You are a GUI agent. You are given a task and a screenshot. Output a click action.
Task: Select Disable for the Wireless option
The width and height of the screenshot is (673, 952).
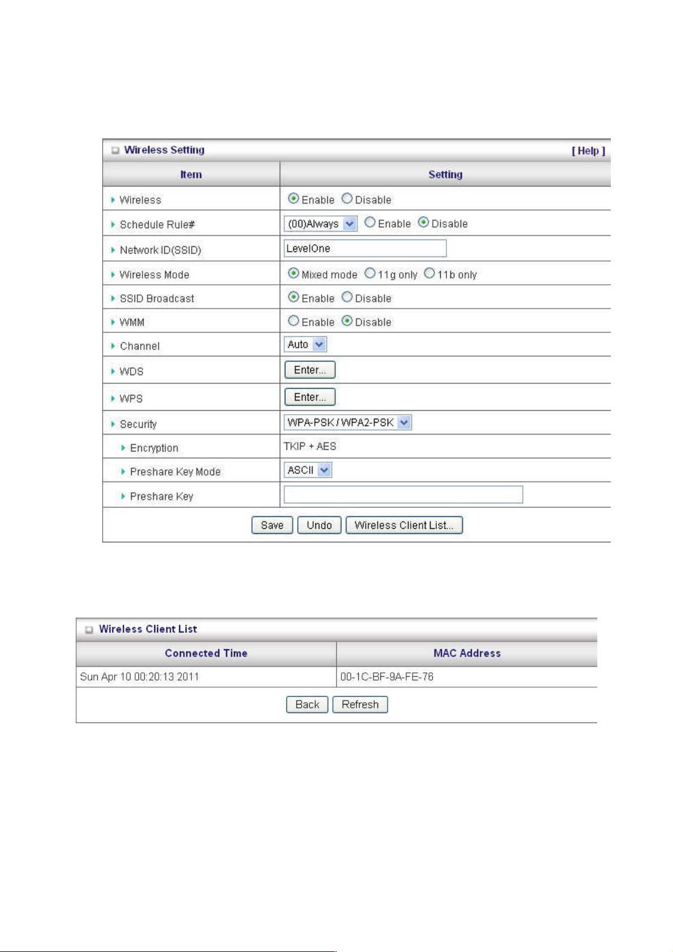tap(347, 199)
